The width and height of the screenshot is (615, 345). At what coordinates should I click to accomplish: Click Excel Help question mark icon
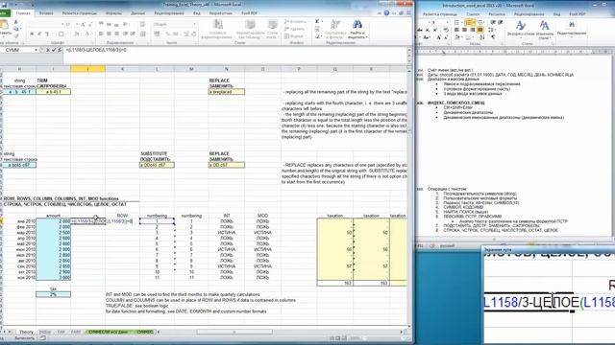[386, 12]
